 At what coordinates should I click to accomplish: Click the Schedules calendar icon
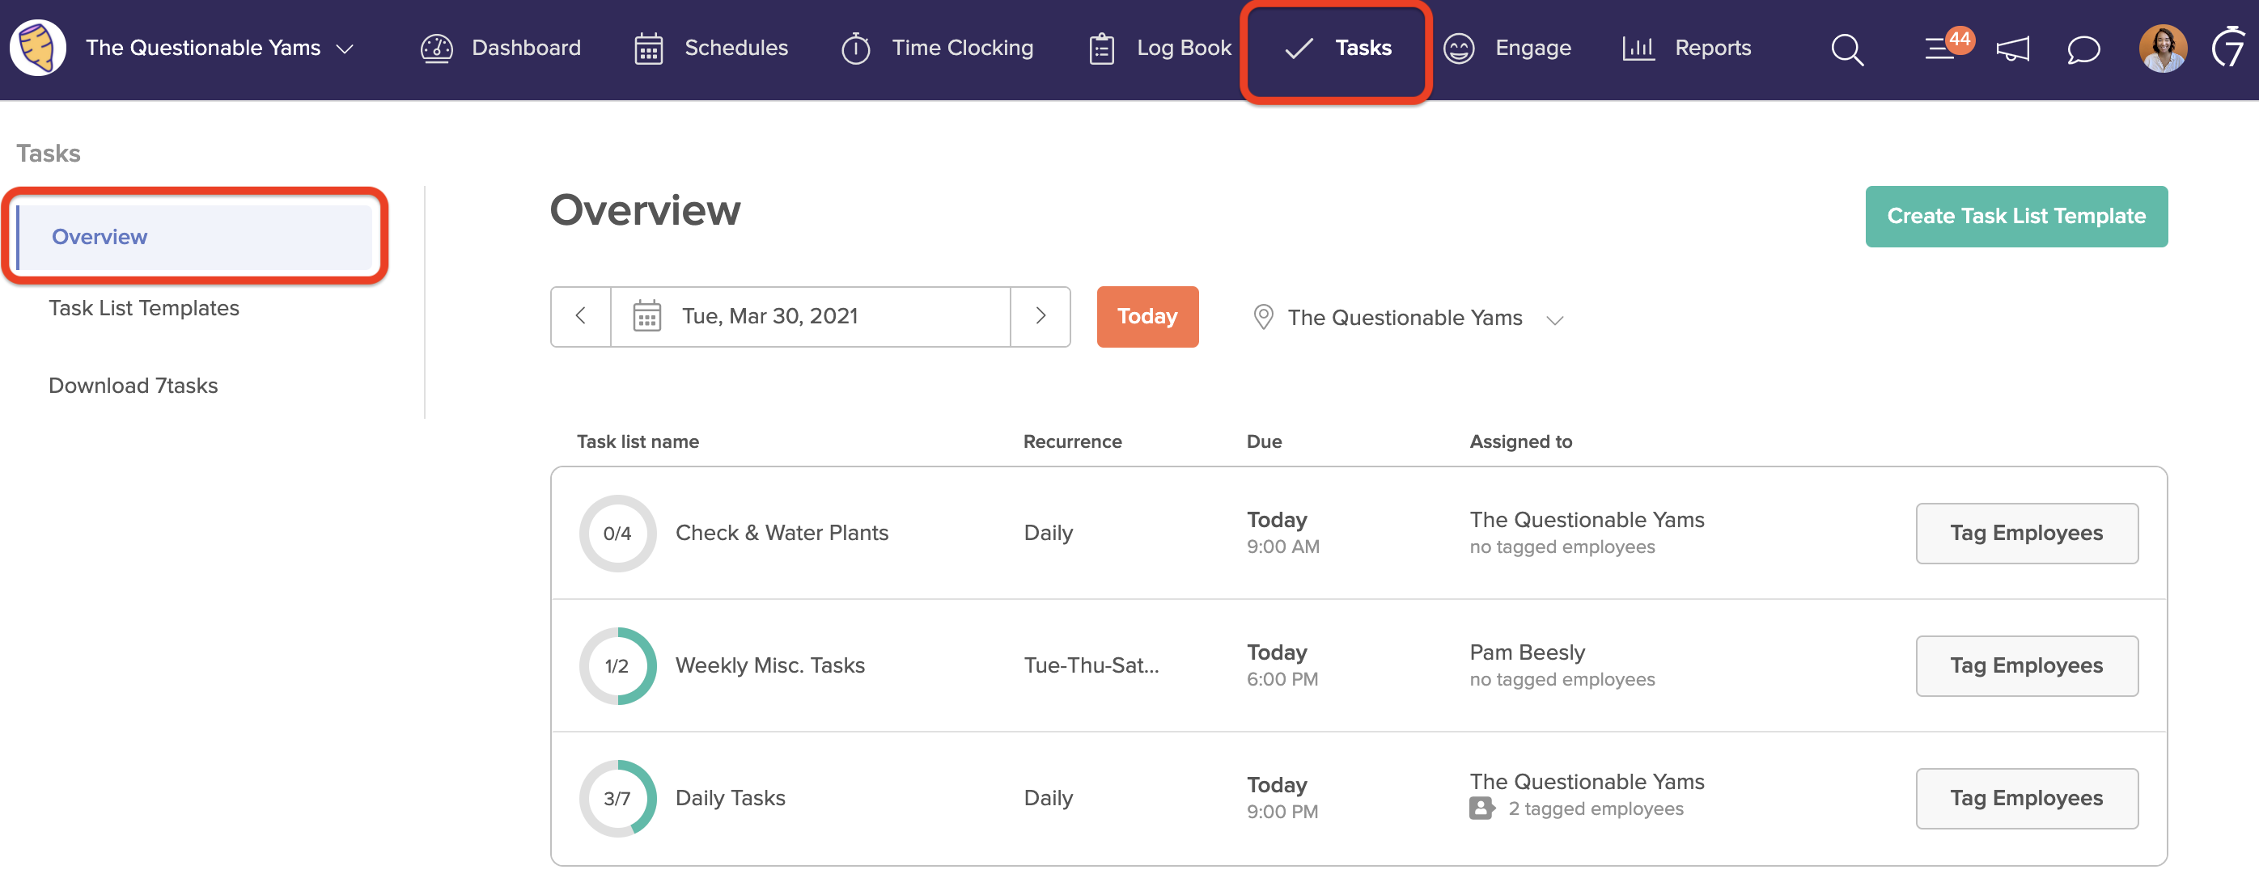[648, 49]
